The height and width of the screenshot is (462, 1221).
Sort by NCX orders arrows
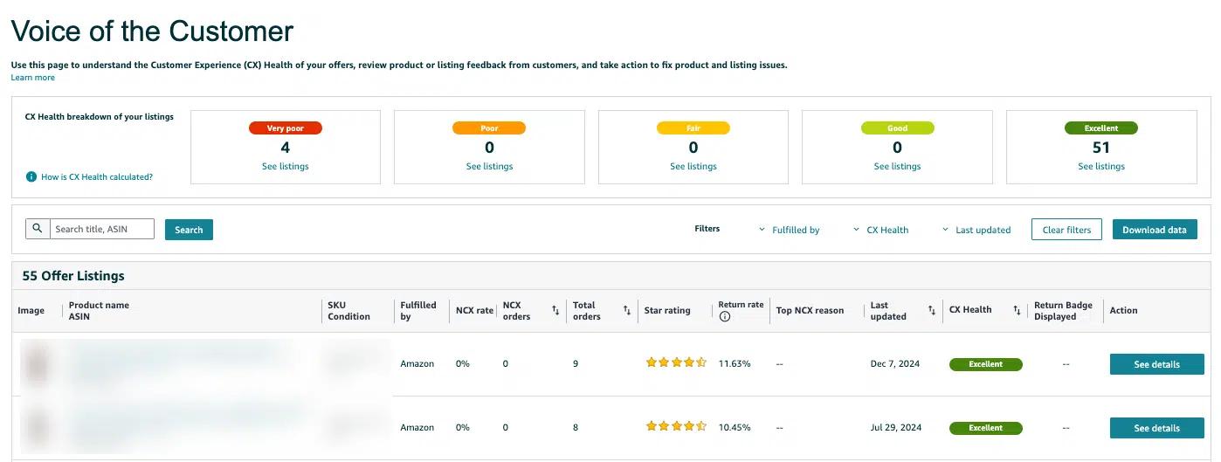tap(555, 310)
